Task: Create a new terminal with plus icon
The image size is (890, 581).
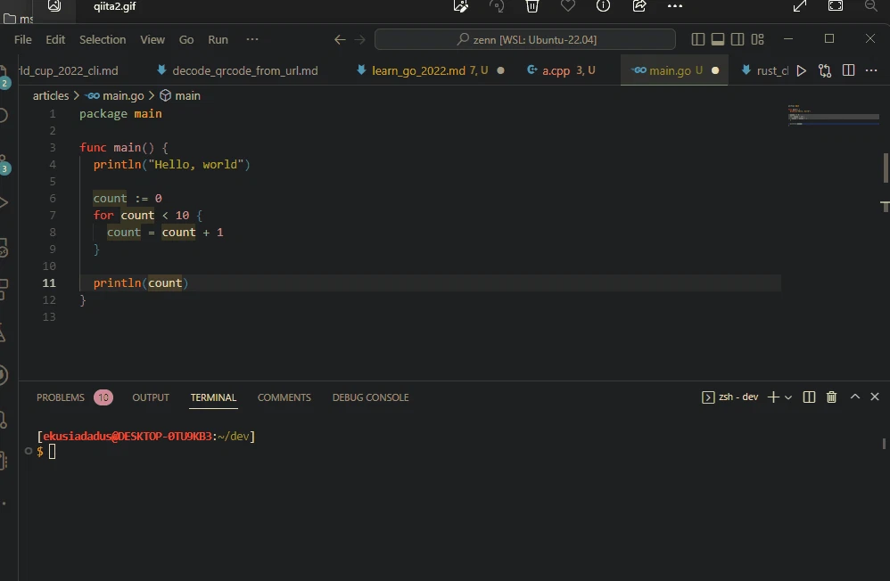Action: [773, 397]
